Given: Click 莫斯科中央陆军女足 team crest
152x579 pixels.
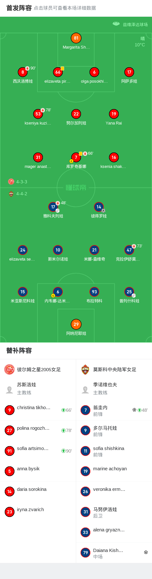Looking at the screenshot, I should [x=85, y=370].
